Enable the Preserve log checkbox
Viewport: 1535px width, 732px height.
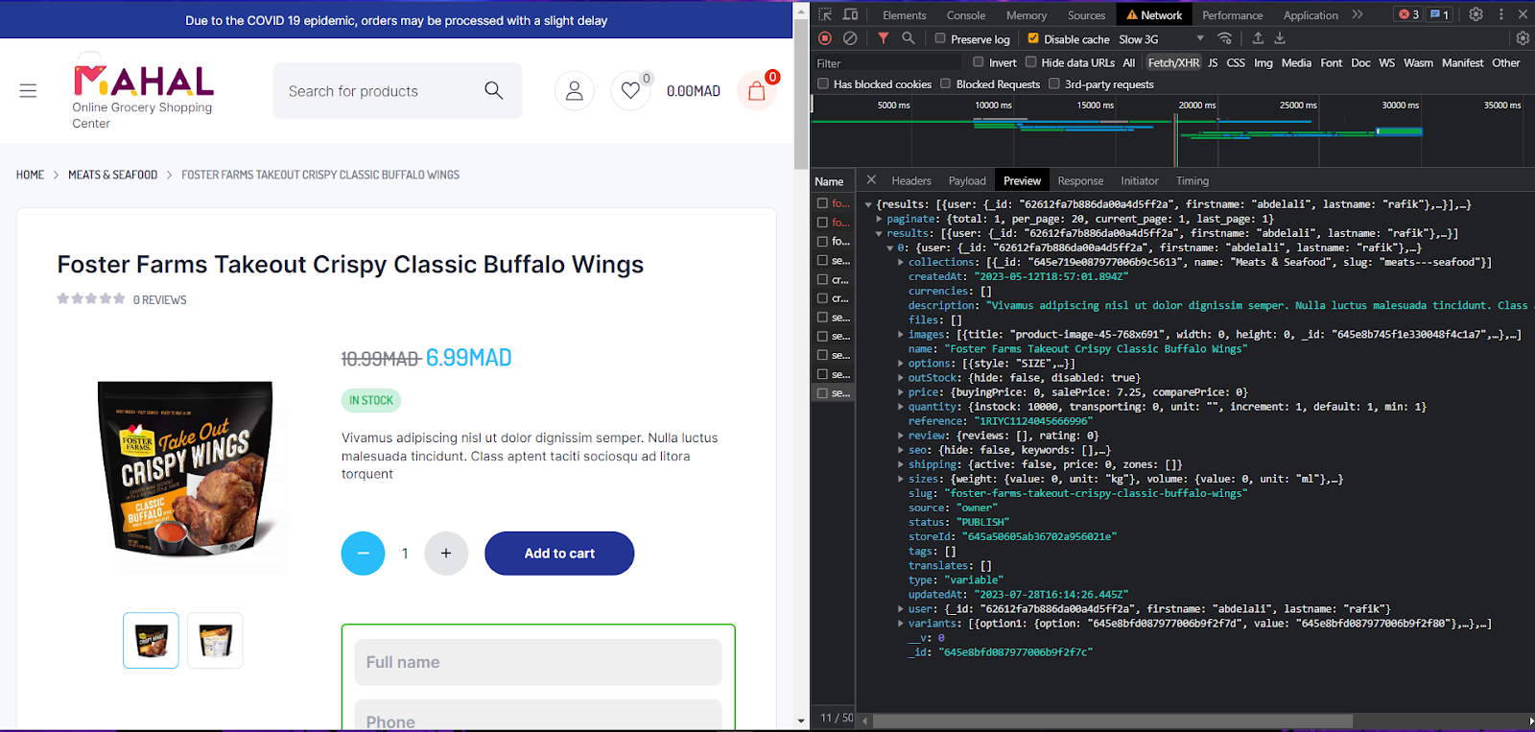[940, 38]
